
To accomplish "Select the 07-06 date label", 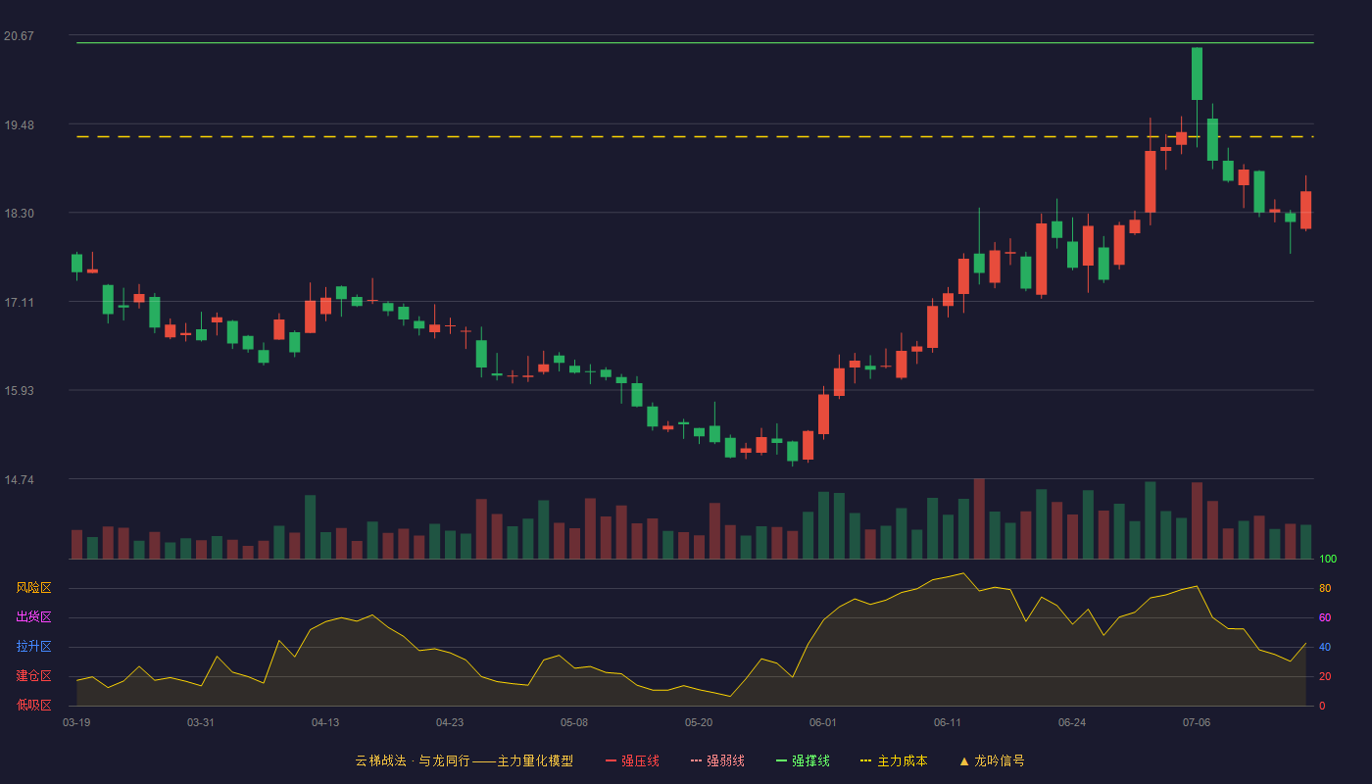I will pos(1197,722).
